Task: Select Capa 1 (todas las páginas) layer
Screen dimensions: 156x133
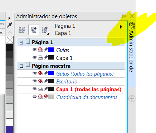Action: [x=89, y=89]
